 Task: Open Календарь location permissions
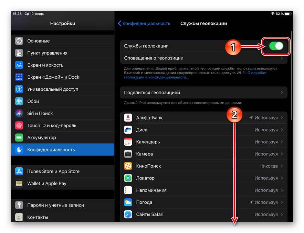pyautogui.click(x=203, y=142)
